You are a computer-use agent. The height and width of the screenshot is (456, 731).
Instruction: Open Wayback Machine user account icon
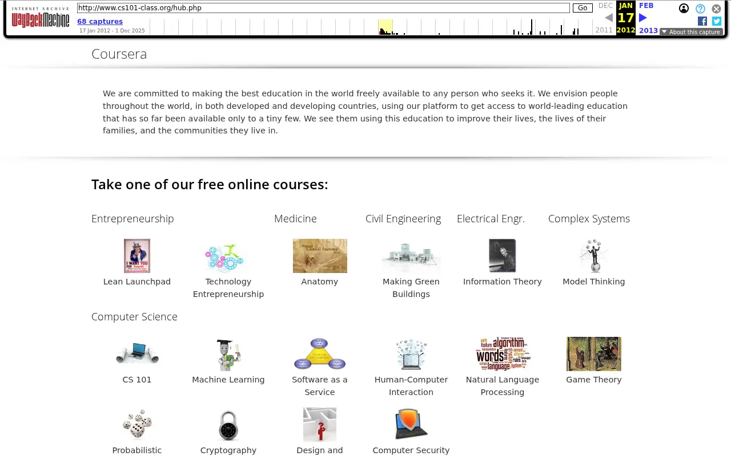(684, 9)
